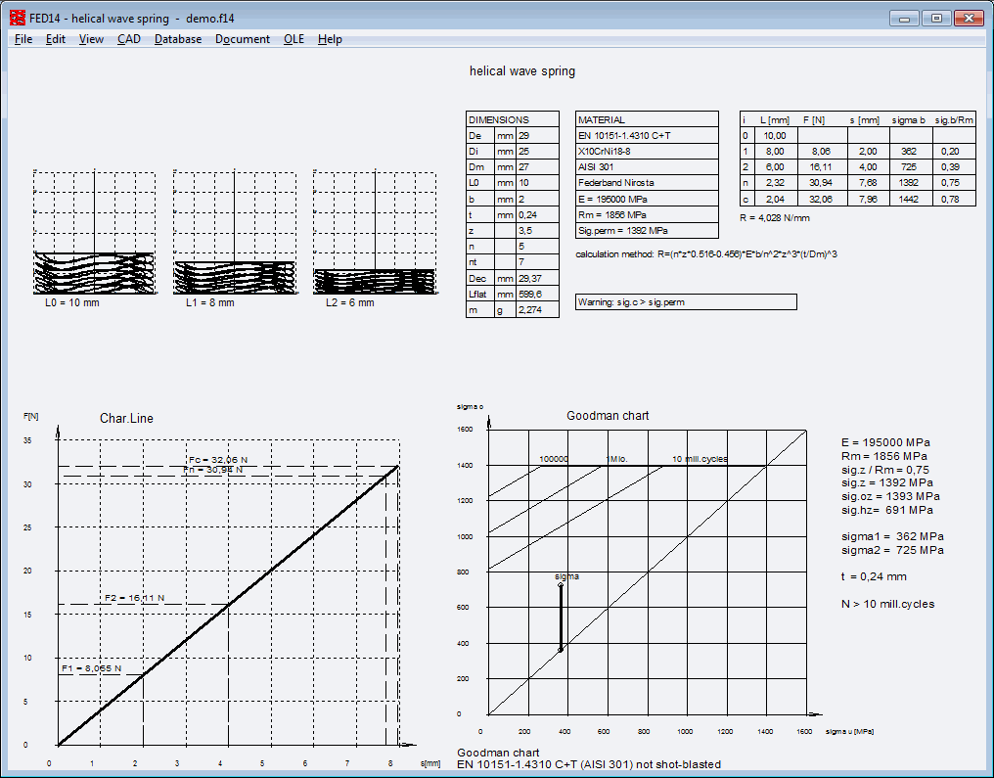This screenshot has height=778, width=994.
Task: Click the F2 = 16,11 N label on Char.Line chart
Action: point(134,598)
